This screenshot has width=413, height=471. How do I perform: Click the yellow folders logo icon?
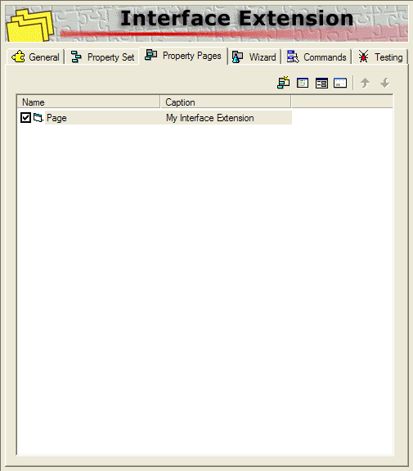click(x=29, y=25)
